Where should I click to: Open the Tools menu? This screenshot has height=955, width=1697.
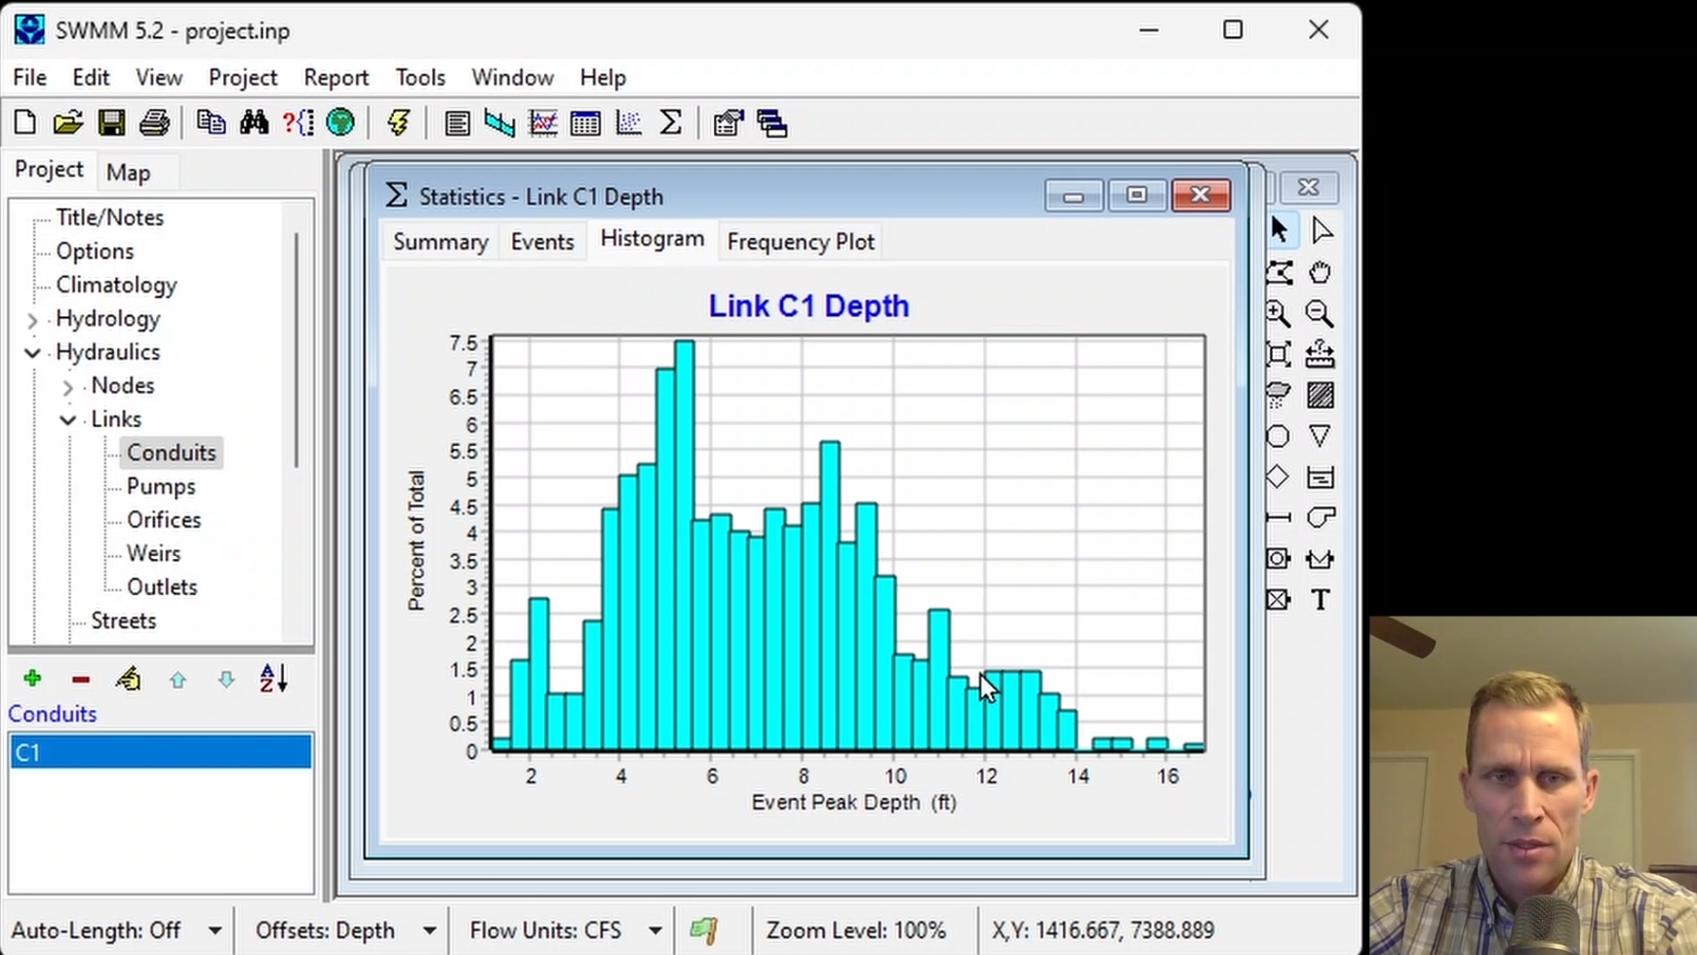420,77
